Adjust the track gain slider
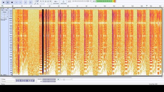 coord(4,15)
